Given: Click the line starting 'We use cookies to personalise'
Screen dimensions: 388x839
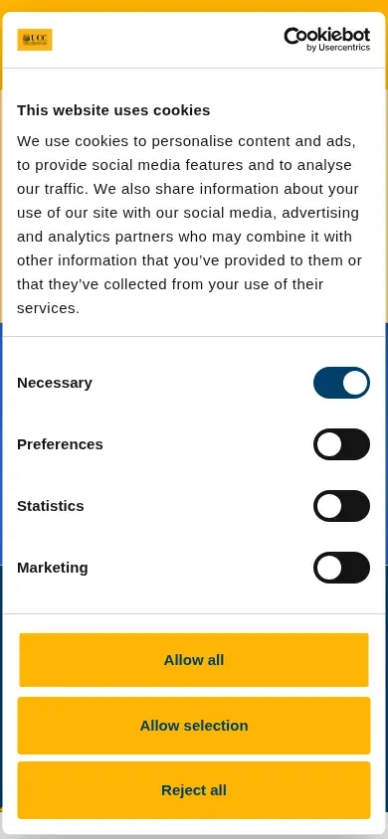Looking at the screenshot, I should 186,141.
